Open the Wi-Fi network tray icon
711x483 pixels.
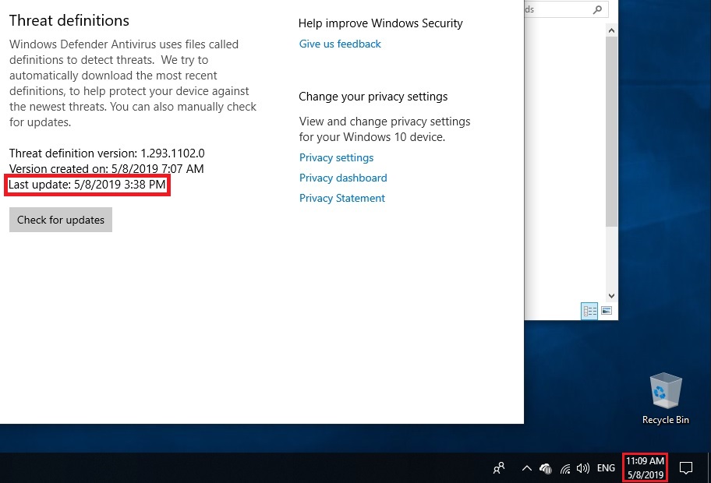565,468
